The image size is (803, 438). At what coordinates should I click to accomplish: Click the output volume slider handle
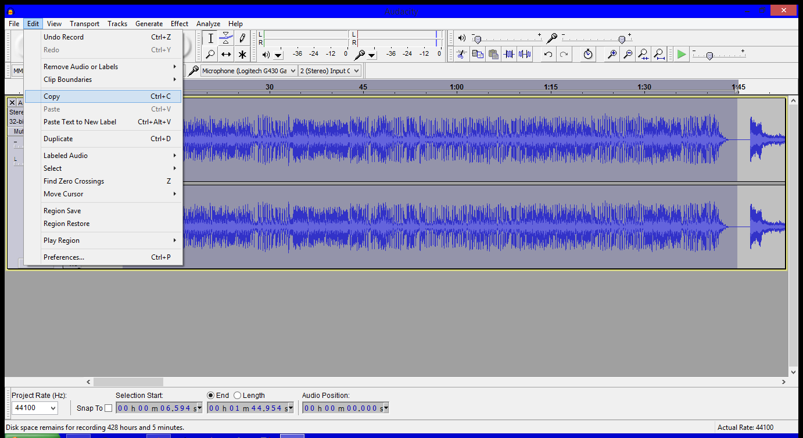pyautogui.click(x=478, y=40)
